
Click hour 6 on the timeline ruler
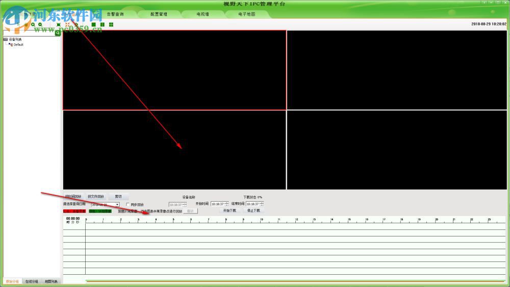(191, 220)
